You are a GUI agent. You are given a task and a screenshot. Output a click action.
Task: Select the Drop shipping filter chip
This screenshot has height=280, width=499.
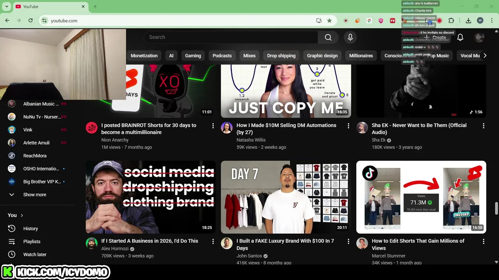[x=281, y=56]
